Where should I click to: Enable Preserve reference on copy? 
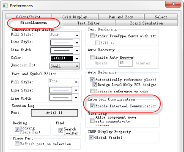point(92,91)
